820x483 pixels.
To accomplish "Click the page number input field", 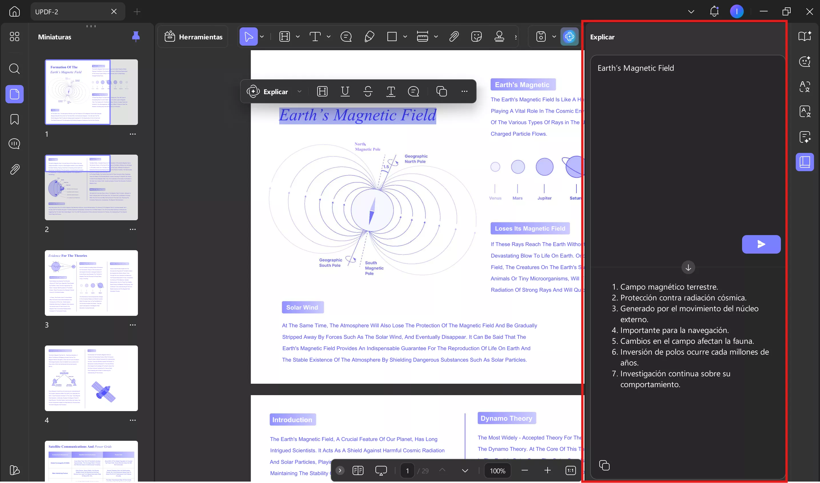I will [407, 471].
